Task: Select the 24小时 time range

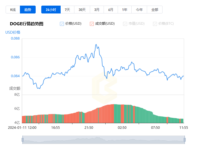Action: tap(51, 10)
